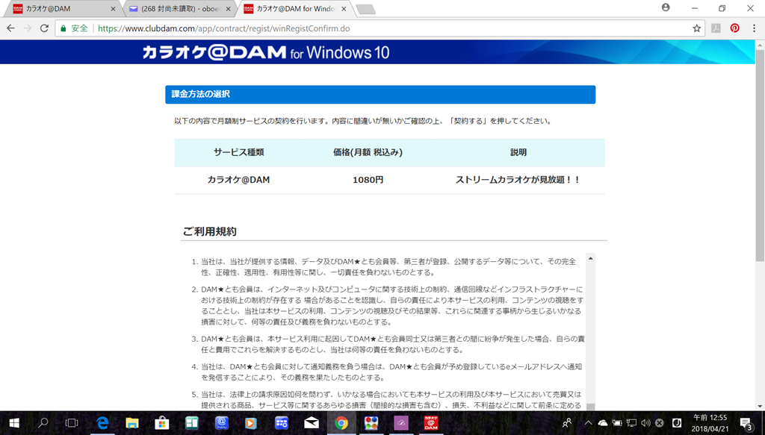Launch Microsoft Edge from the taskbar
The image size is (765, 435).
(x=102, y=423)
